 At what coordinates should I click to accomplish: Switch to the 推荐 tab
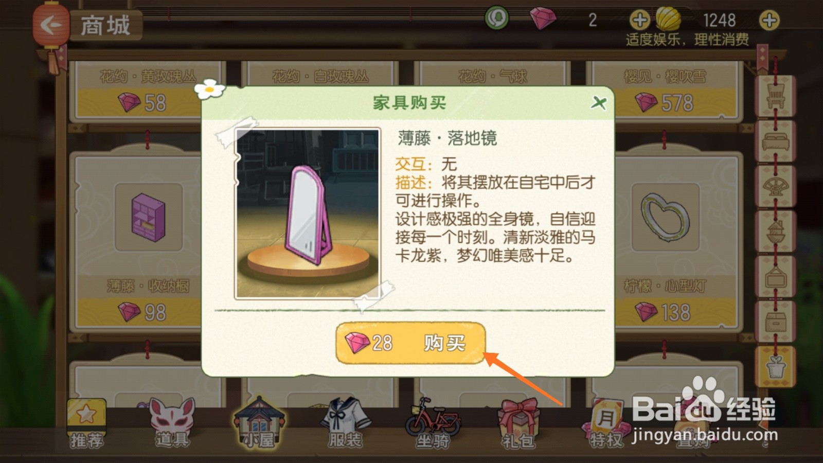pos(86,424)
